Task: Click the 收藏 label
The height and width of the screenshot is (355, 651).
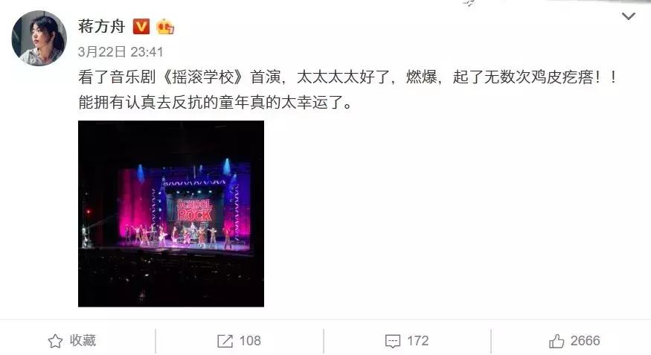Action: tap(83, 340)
